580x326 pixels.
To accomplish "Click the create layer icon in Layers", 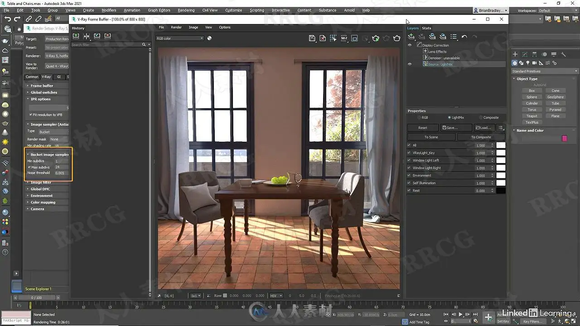I will pos(411,37).
